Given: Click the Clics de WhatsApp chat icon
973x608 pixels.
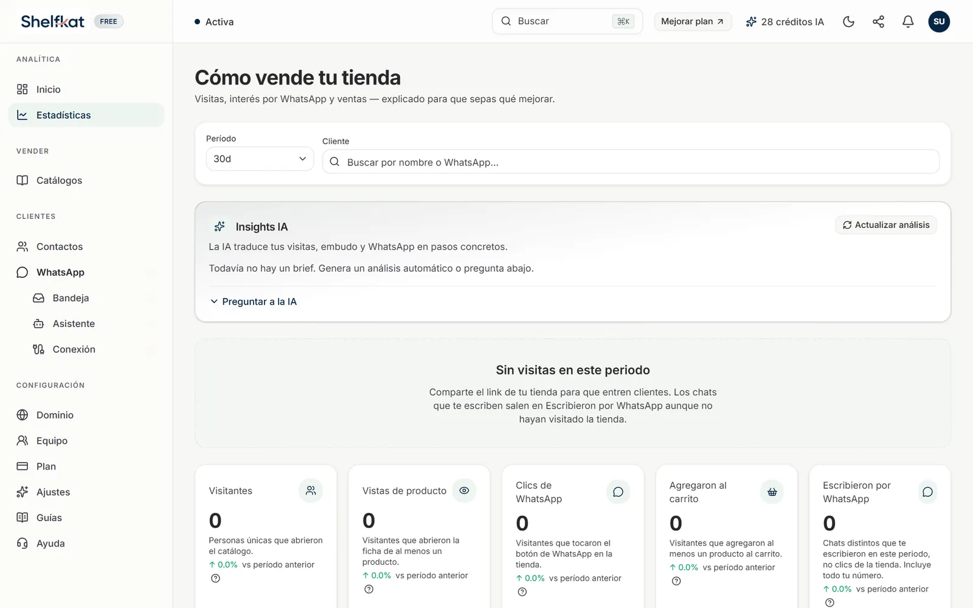Looking at the screenshot, I should point(618,492).
